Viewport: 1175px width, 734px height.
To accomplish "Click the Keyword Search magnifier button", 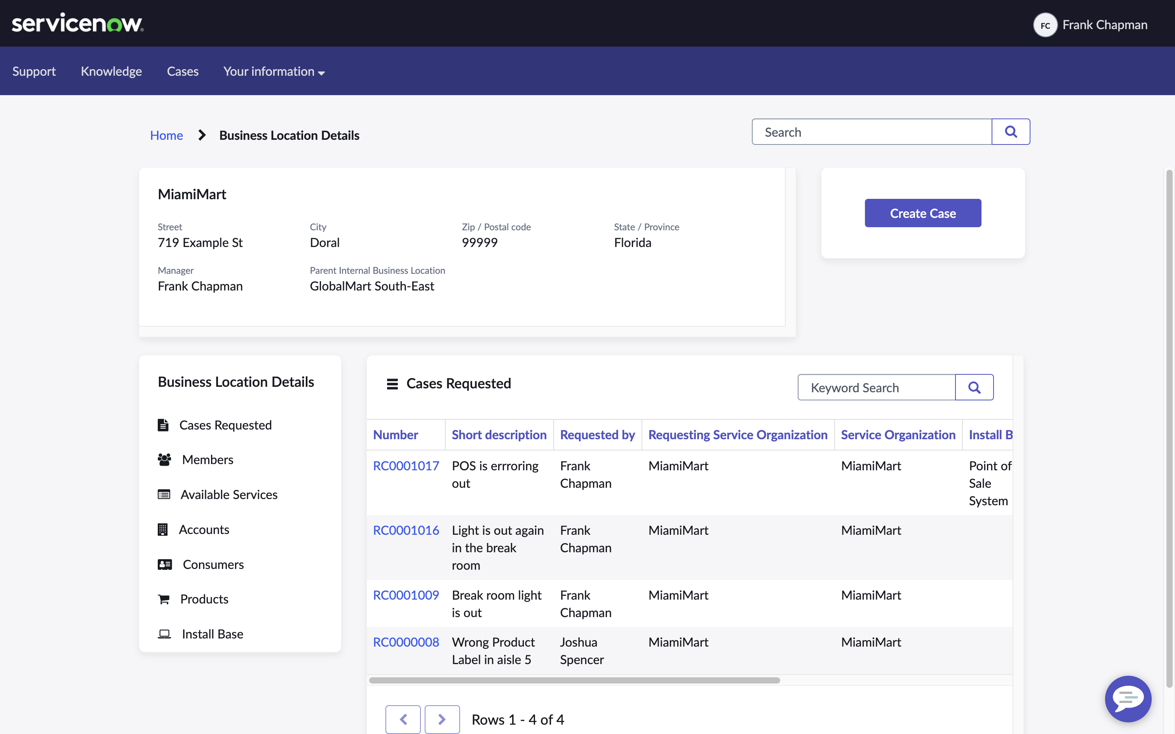I will (974, 388).
